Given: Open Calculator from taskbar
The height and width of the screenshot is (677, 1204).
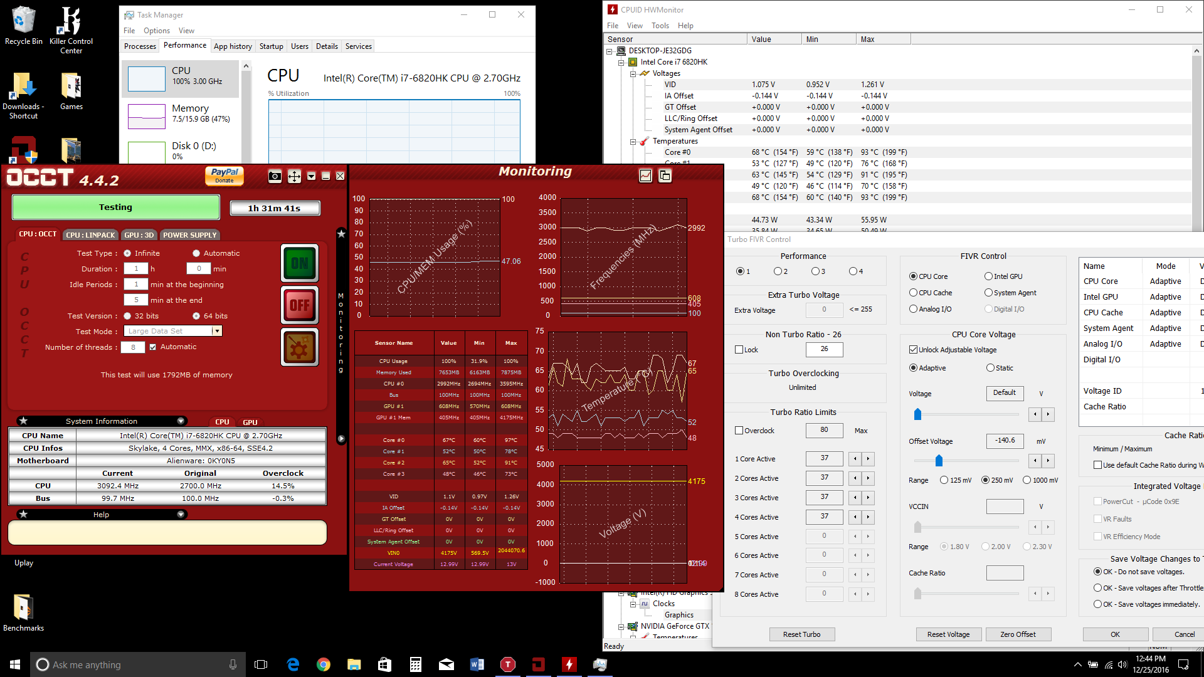Looking at the screenshot, I should tap(416, 664).
